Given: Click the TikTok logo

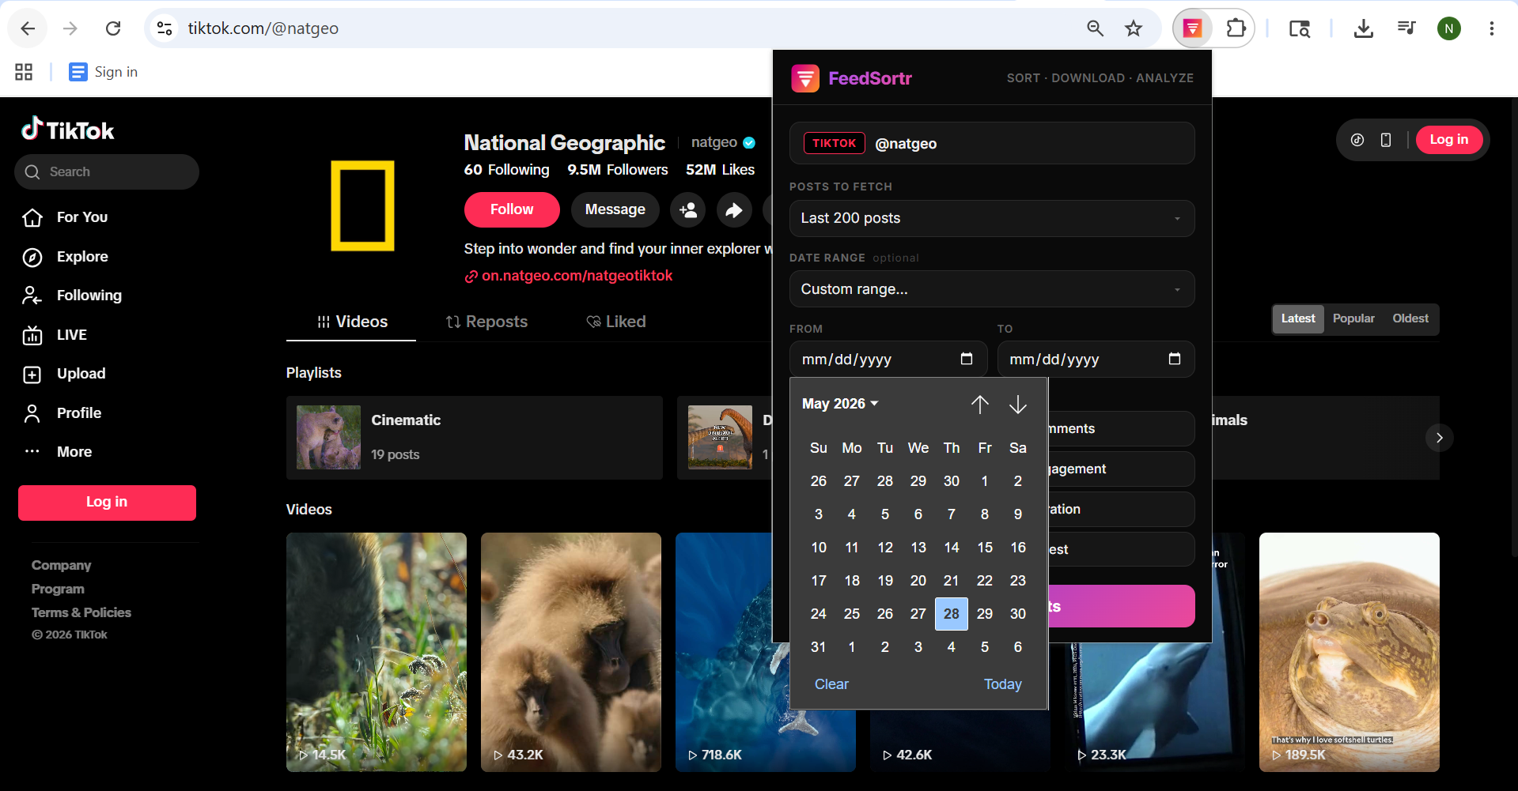Looking at the screenshot, I should coord(68,129).
